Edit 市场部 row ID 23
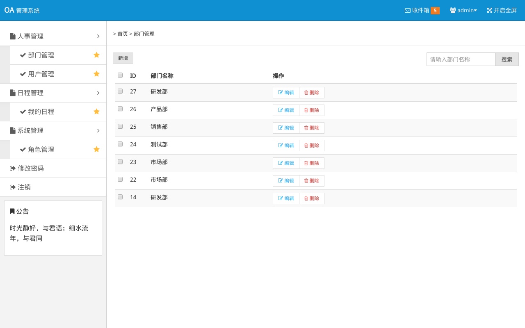This screenshot has width=525, height=328. (286, 163)
